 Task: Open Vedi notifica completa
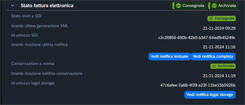point(213,56)
